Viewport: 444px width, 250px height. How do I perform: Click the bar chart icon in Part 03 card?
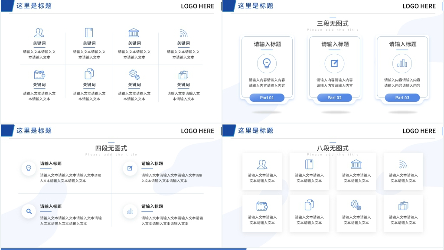(402, 63)
